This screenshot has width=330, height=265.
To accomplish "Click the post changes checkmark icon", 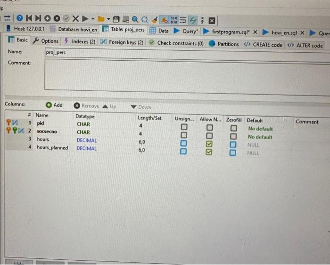I will pyautogui.click(x=66, y=19).
